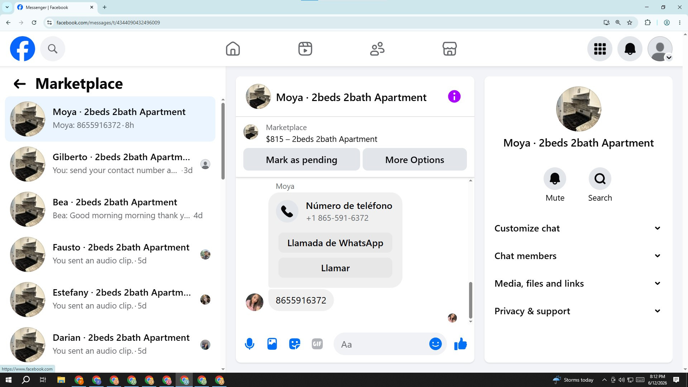Open a new browser tab

point(105,7)
